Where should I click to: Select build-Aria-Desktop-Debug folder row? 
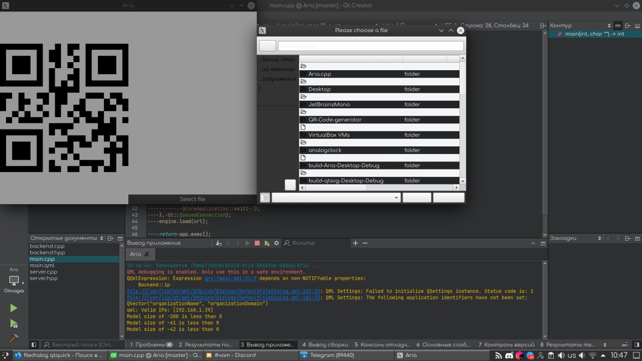click(379, 165)
